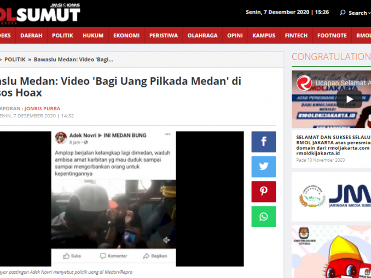Share article on Facebook
The image size is (371, 278).
(263, 141)
